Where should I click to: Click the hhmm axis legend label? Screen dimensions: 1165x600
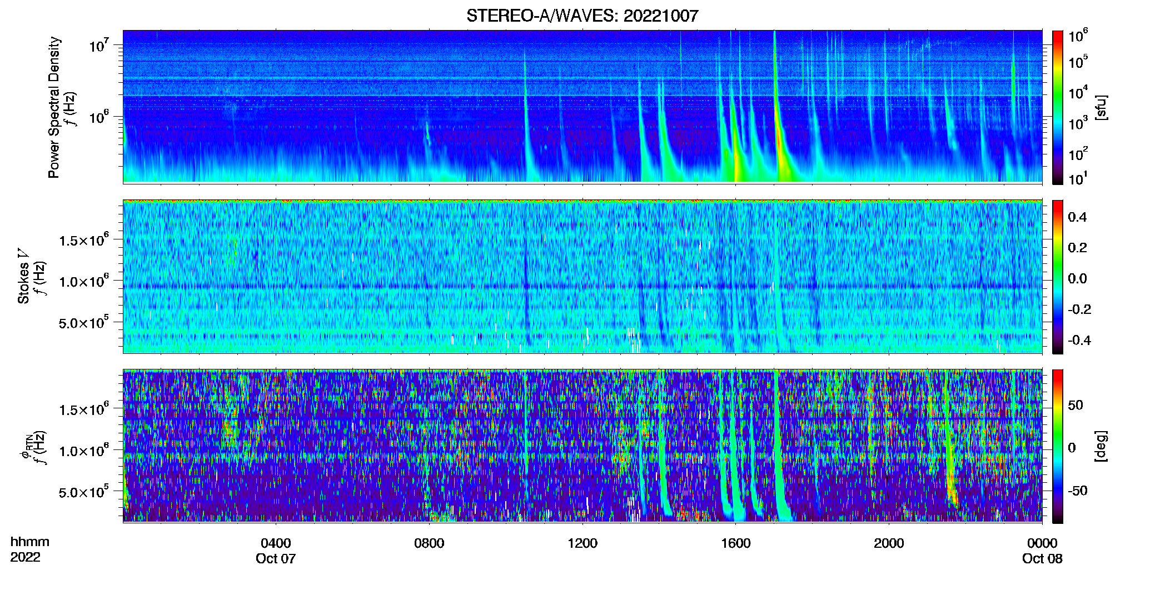(30, 542)
